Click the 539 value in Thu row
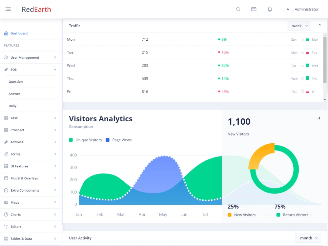This screenshot has width=328, height=246. (x=145, y=78)
